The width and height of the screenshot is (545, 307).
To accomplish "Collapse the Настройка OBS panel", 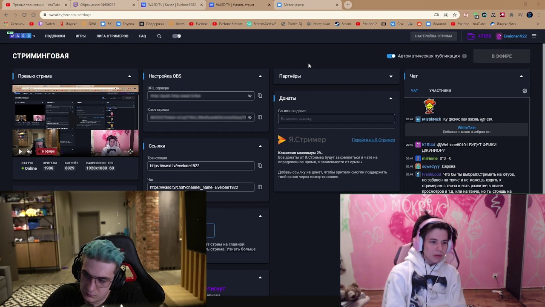I will 260,76.
